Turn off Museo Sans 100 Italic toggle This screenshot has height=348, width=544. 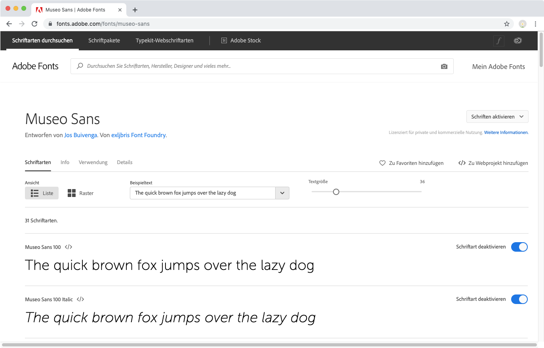[x=519, y=299]
